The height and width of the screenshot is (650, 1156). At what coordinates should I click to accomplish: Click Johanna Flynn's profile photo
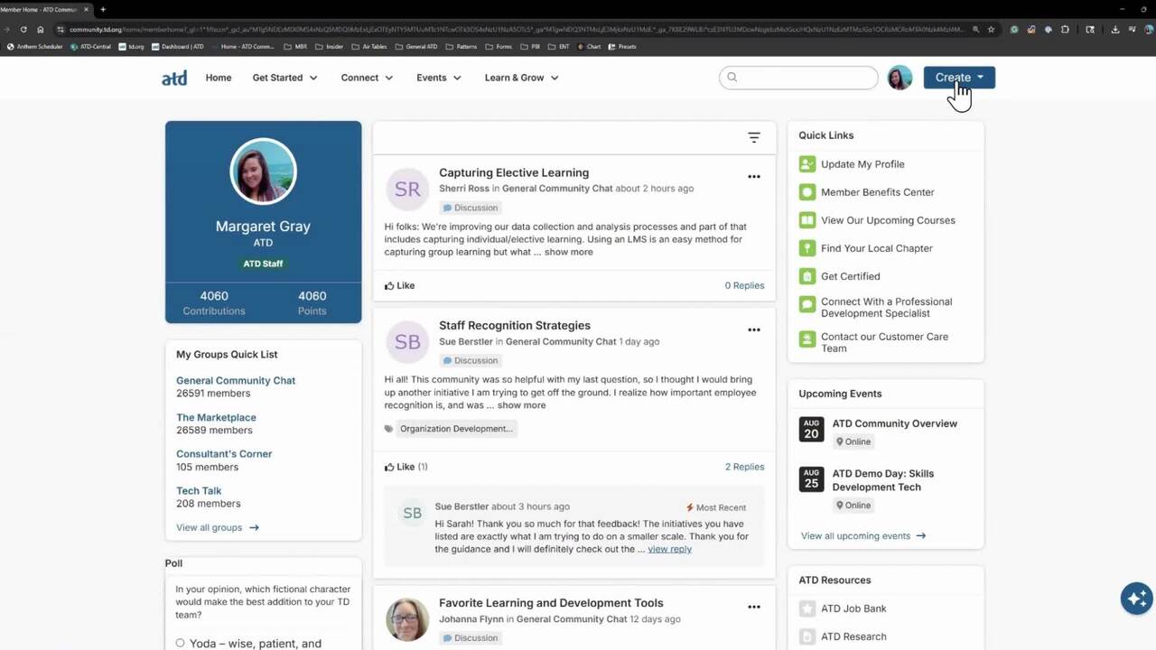(407, 619)
